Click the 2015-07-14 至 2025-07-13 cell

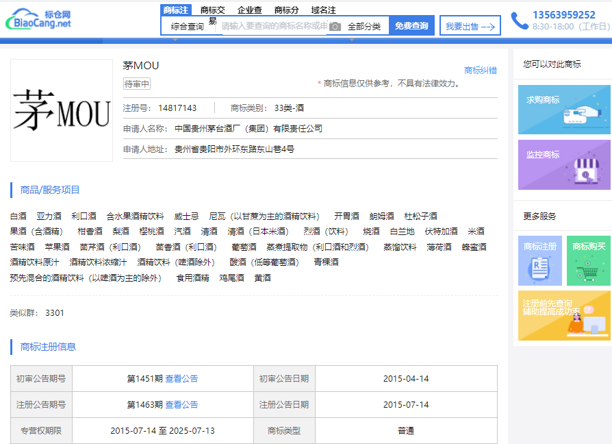pyautogui.click(x=163, y=431)
